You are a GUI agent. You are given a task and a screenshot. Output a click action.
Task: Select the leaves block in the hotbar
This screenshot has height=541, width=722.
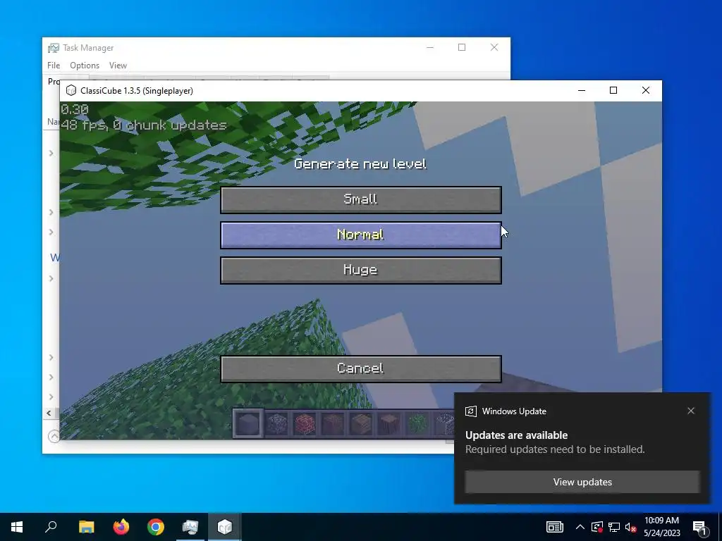[x=417, y=423]
